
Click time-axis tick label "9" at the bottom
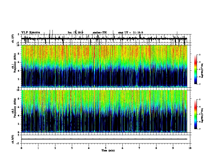173,148
